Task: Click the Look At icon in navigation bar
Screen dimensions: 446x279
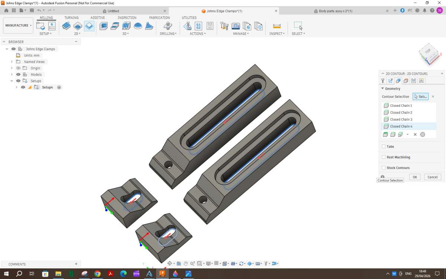Action: 179,263
